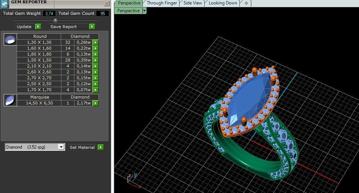Open the Perspective viewport dropdown arrow

144,11
